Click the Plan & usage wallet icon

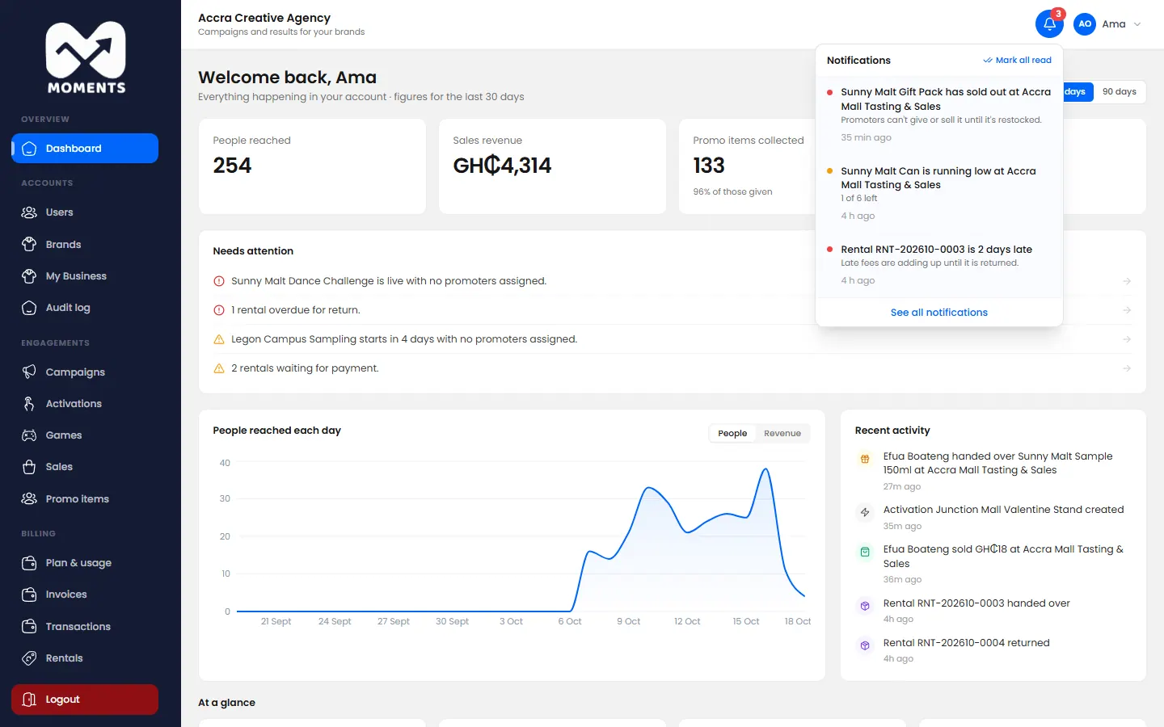point(29,563)
